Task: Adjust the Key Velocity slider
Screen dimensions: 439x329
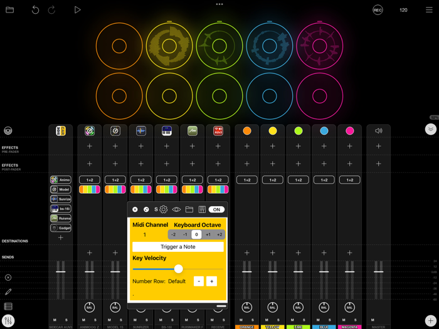Action: [x=178, y=269]
